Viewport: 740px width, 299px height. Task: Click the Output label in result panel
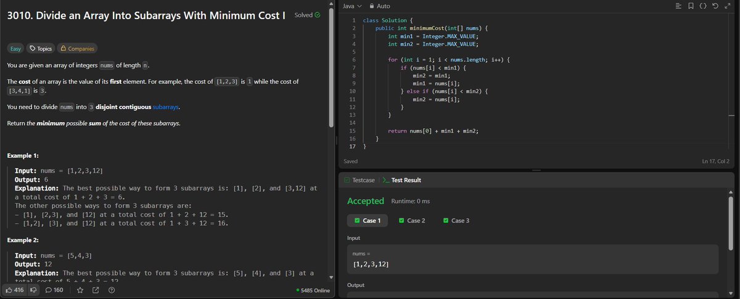click(x=357, y=285)
